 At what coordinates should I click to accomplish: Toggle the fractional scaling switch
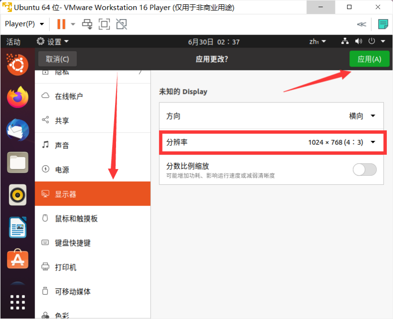click(x=364, y=170)
